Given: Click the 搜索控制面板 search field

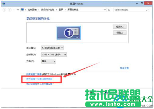Looking at the screenshot, I should coord(132,10).
